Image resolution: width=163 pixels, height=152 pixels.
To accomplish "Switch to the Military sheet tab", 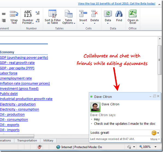I will 48,141.
